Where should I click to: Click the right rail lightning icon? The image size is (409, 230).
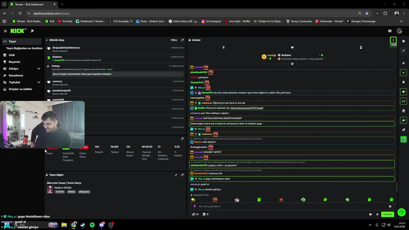click(403, 73)
